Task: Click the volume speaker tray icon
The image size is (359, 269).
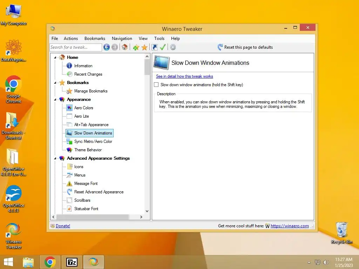Action: pyautogui.click(x=326, y=262)
